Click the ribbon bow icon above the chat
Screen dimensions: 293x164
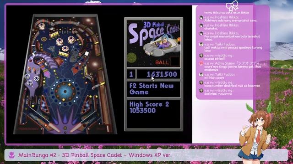click(x=232, y=6)
